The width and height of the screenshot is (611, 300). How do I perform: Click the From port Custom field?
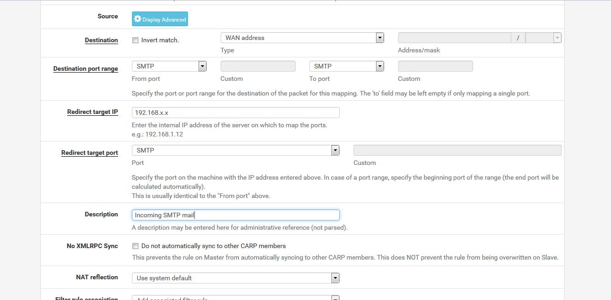tap(258, 66)
